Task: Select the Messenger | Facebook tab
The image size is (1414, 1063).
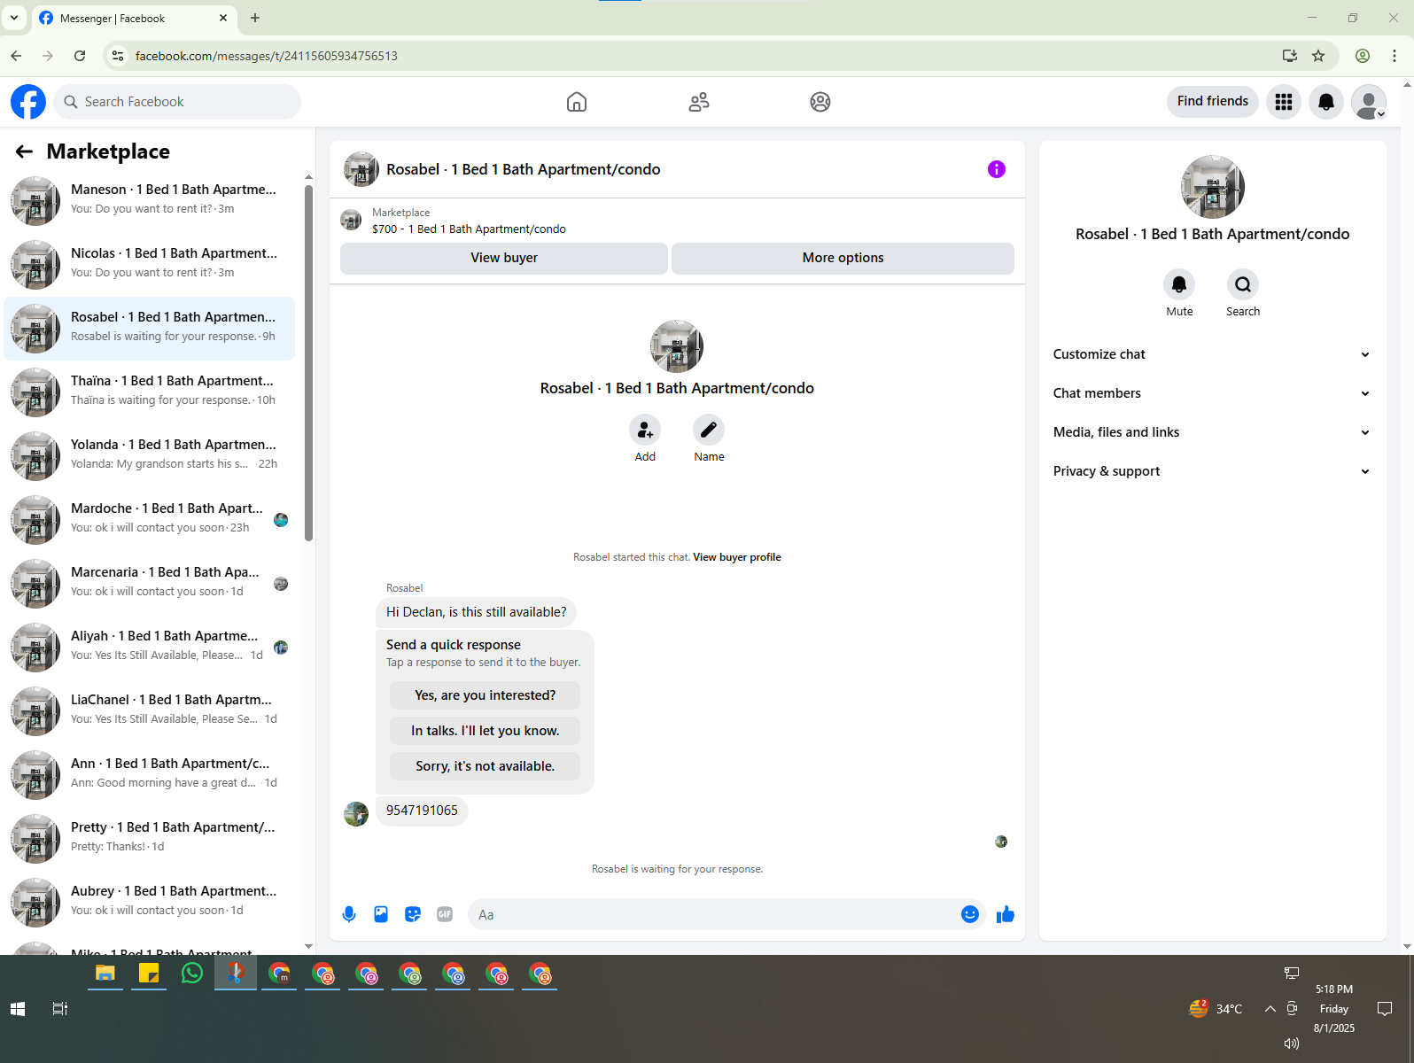Action: point(134,18)
